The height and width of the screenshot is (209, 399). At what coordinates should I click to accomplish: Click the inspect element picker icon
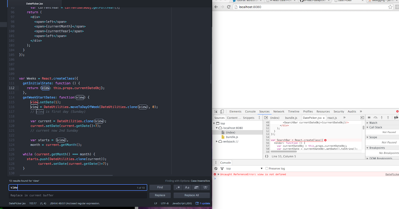coord(216,112)
